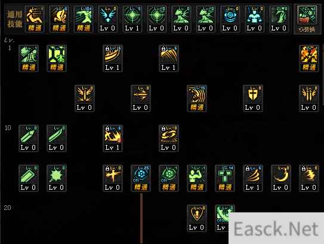Select the gold shockwave Lv.15 mastered skill
324x244 pixels.
pyautogui.click(x=197, y=98)
